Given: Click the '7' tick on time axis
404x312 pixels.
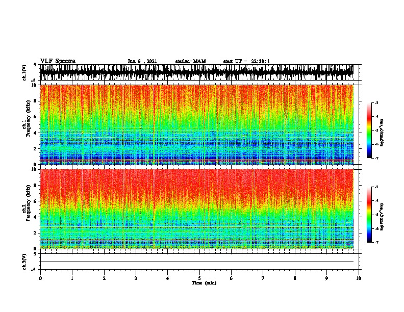Looking at the screenshot, I should [263, 278].
